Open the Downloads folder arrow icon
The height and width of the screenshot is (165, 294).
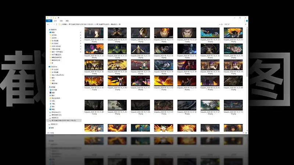point(50,104)
